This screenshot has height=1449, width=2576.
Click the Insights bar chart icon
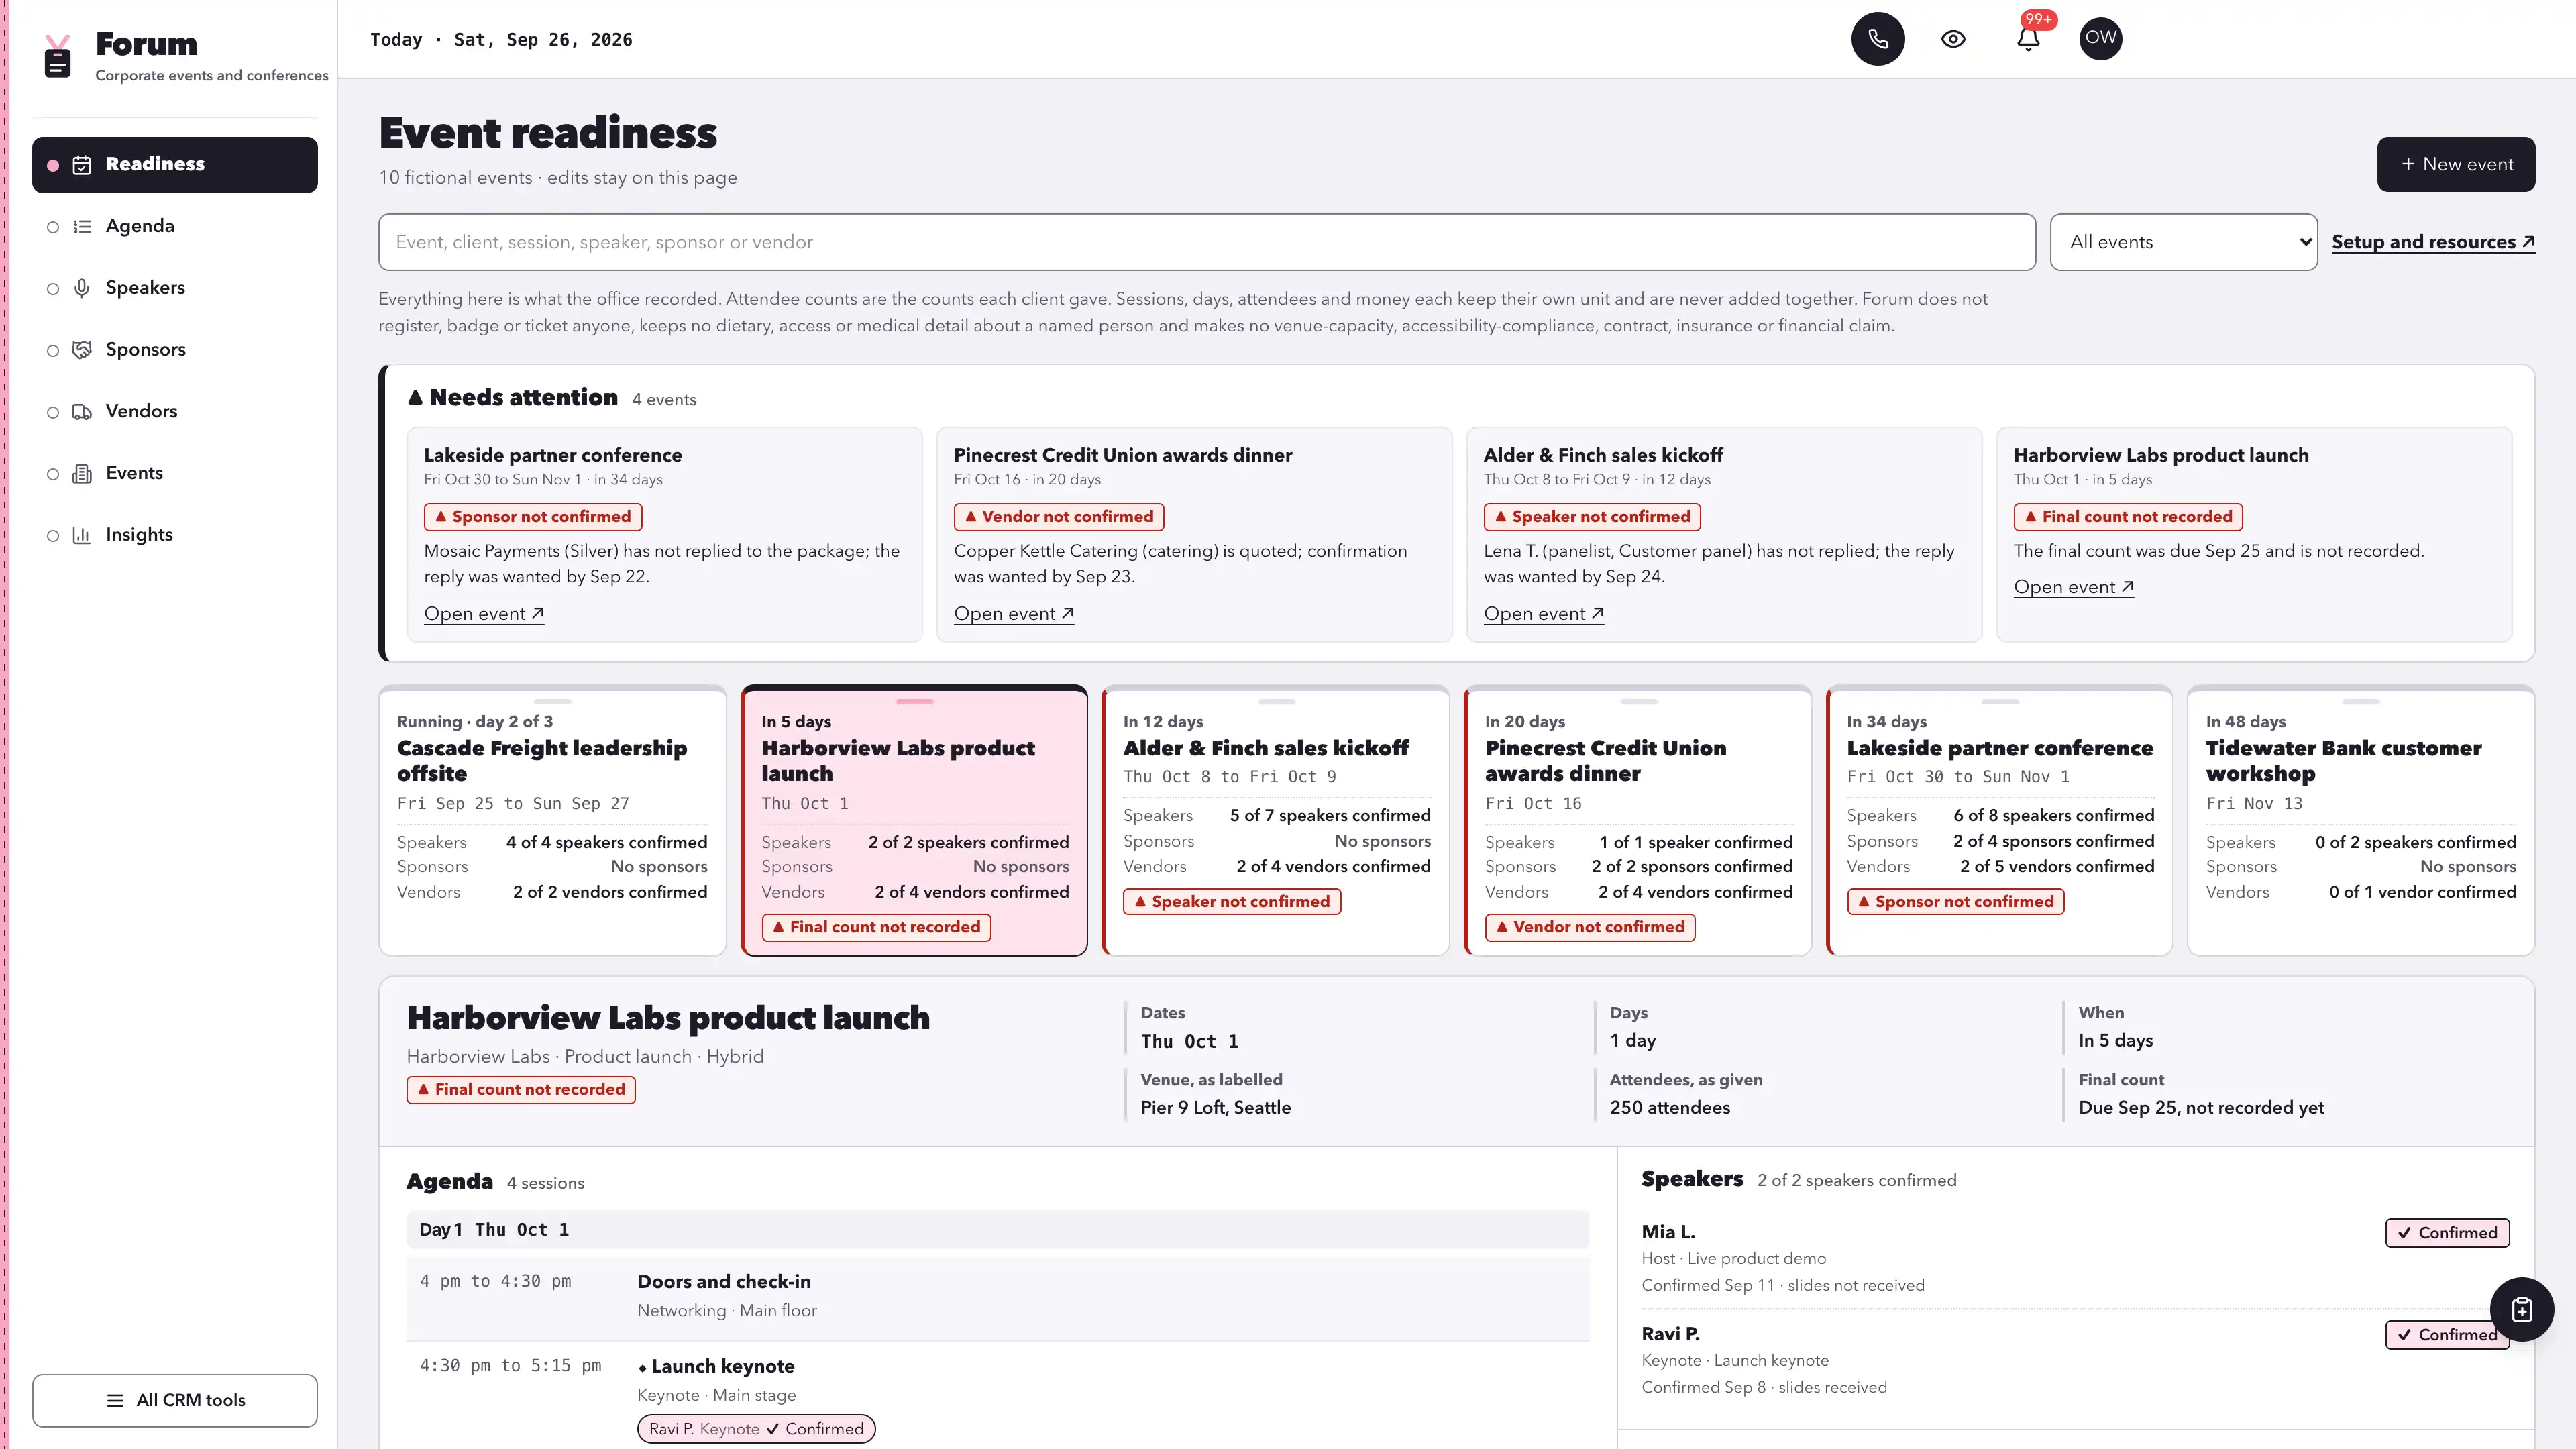point(82,535)
